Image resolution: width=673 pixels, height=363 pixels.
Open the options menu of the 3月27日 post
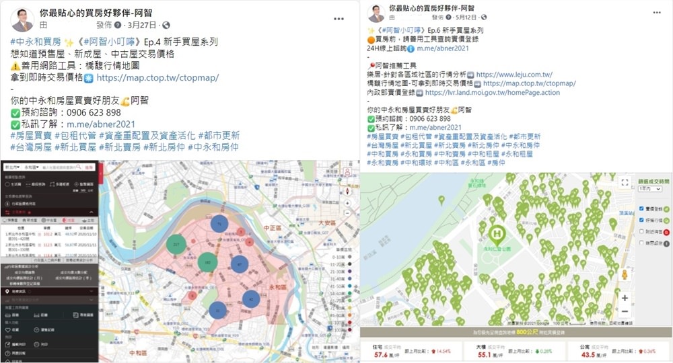tap(339, 19)
